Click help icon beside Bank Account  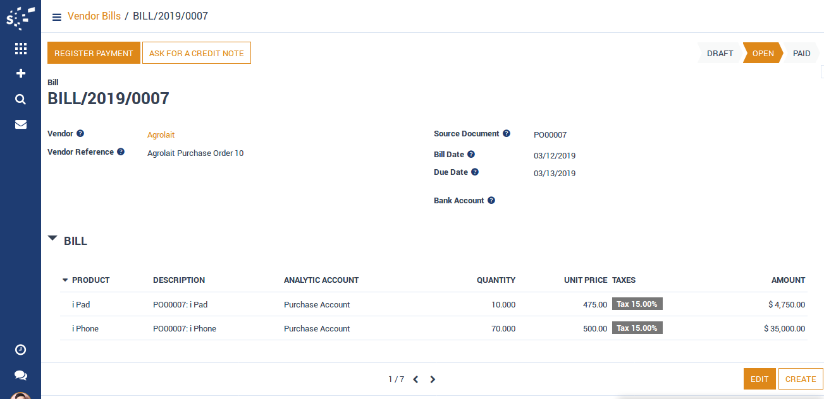491,201
